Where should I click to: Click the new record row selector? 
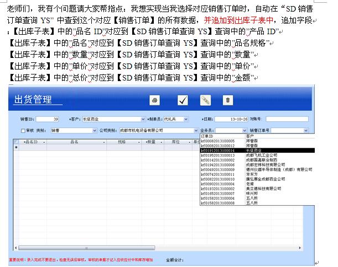coord(15,147)
